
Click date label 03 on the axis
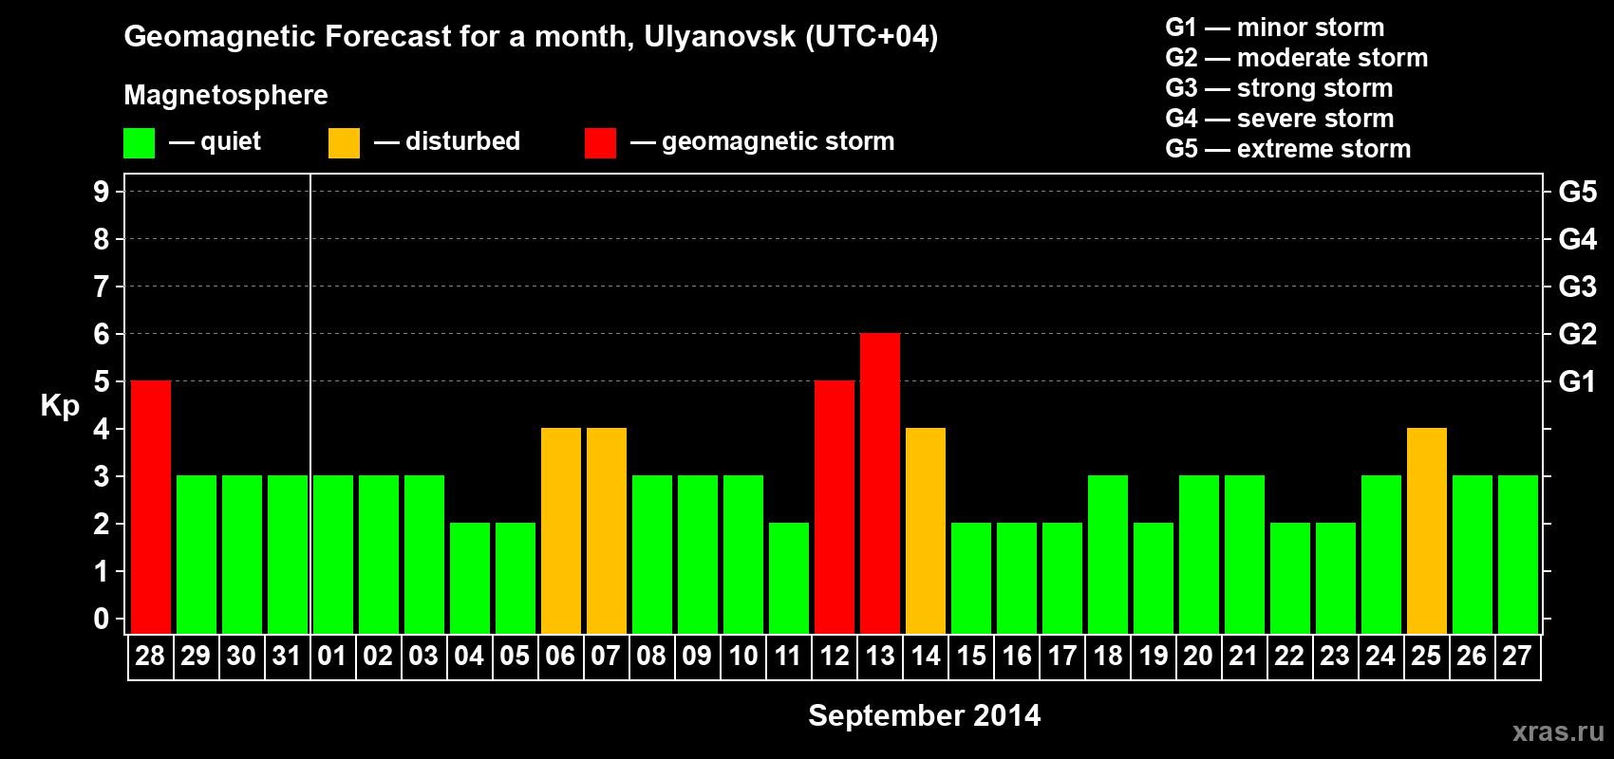point(423,657)
